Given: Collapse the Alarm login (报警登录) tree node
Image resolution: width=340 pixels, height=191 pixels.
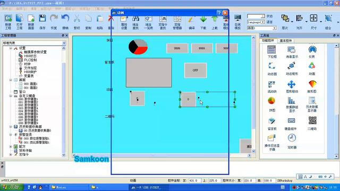Looking at the screenshot, I should click(x=11, y=134).
